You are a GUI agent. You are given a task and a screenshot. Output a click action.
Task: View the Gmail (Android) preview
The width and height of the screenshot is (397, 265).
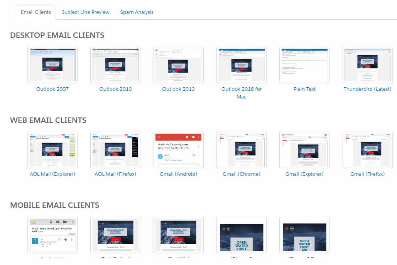[x=178, y=174]
